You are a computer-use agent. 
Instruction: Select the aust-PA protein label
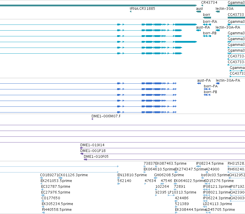point(204,80)
